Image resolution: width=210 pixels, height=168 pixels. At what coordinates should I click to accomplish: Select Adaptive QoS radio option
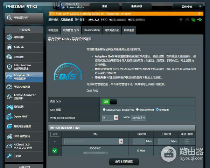coord(104,109)
